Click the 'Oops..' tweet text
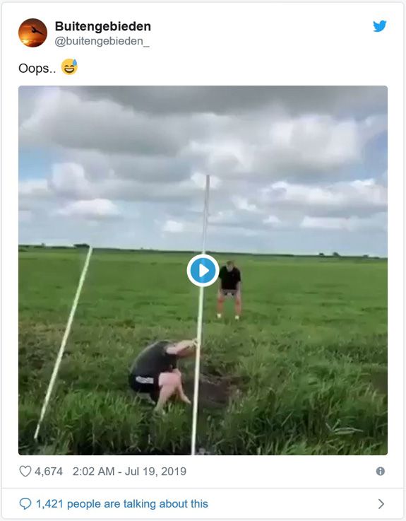The width and height of the screenshot is (406, 521). click(37, 69)
